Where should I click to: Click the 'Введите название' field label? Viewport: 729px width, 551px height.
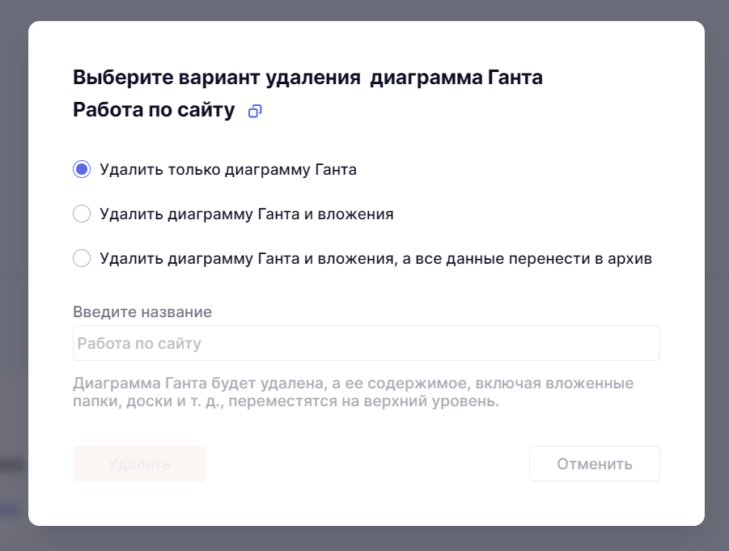point(142,312)
